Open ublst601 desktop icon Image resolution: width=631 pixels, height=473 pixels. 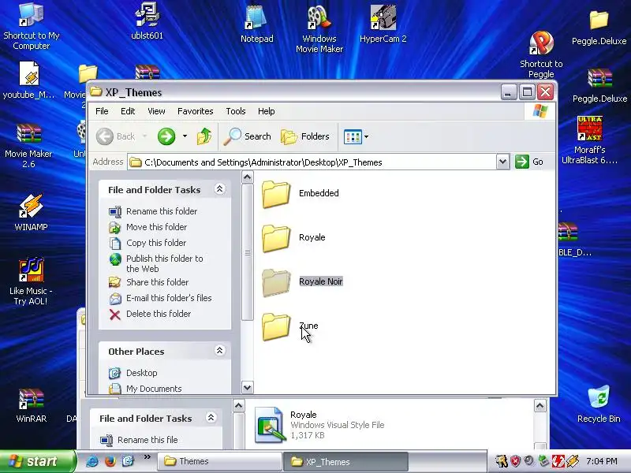point(147,21)
